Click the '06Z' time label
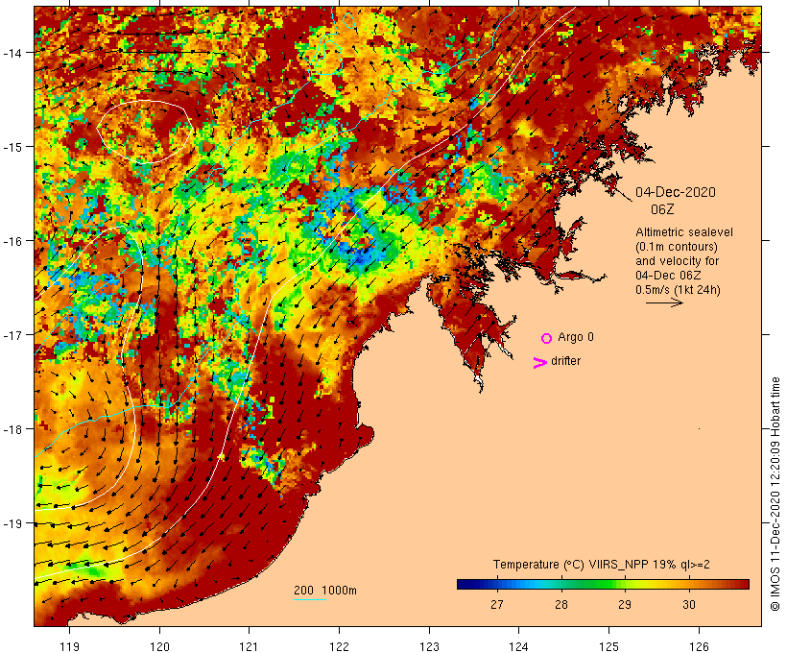 [662, 209]
